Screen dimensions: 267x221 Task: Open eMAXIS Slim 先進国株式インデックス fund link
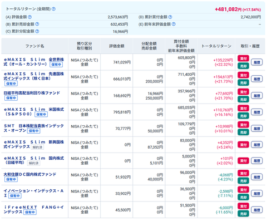(34, 76)
